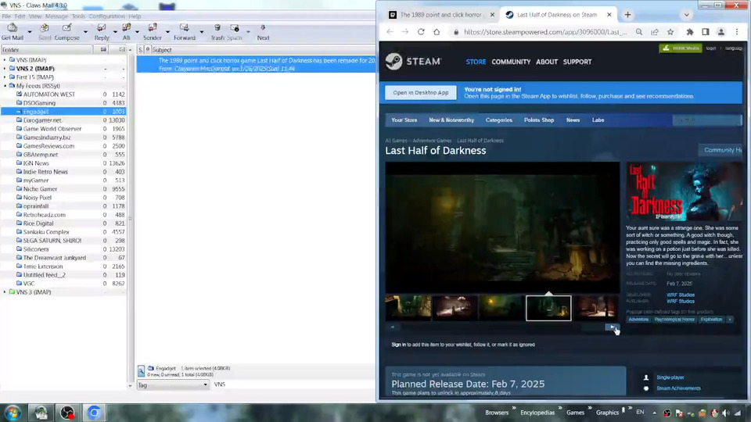Click the browser Home icon
The height and width of the screenshot is (422, 751).
(x=437, y=32)
